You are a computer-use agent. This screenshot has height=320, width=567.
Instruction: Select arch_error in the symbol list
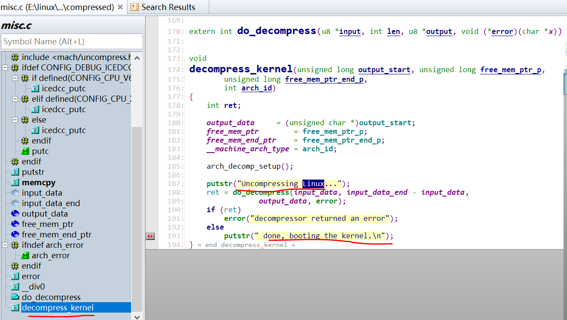51,256
